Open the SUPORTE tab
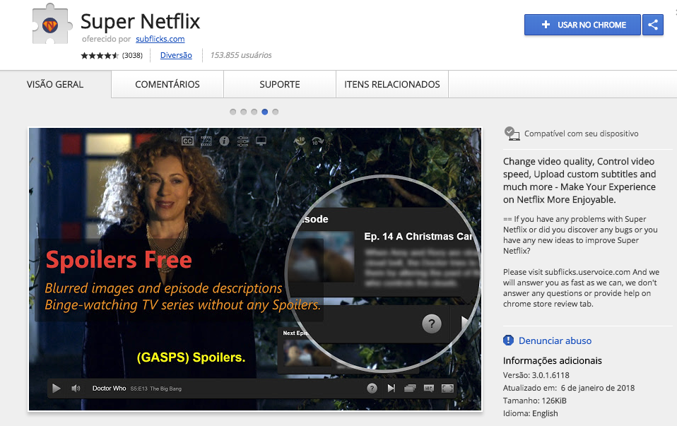Viewport: 677px width, 426px height. coord(280,84)
